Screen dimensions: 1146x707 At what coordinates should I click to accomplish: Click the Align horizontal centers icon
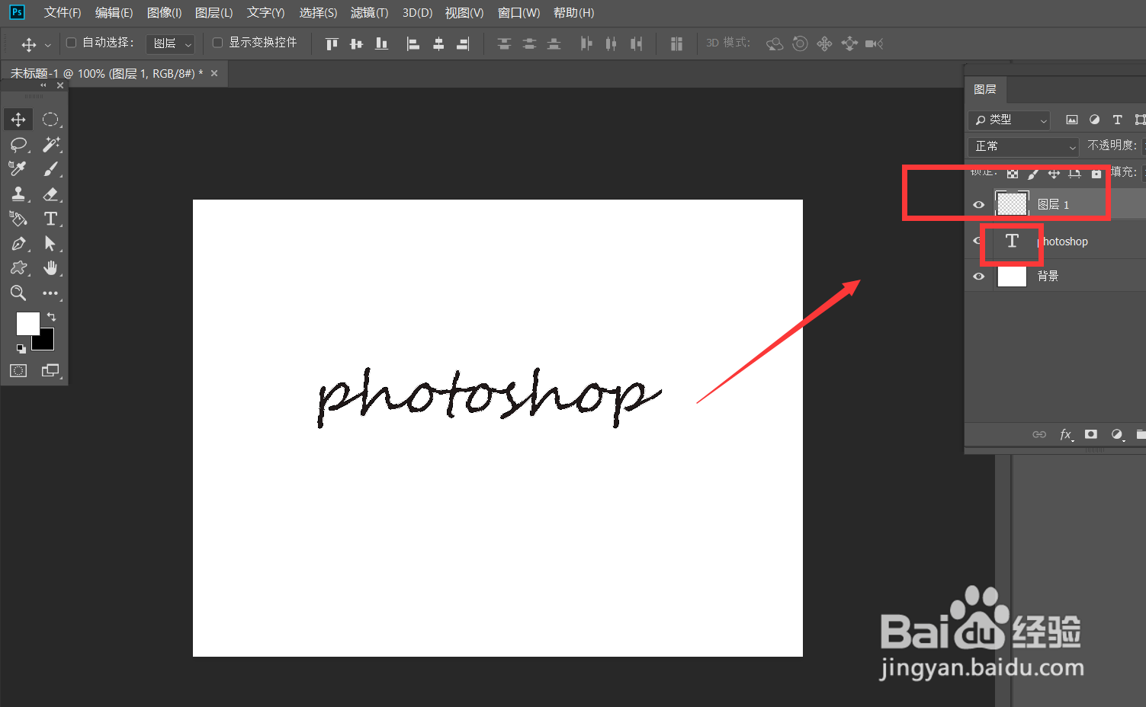(x=438, y=44)
